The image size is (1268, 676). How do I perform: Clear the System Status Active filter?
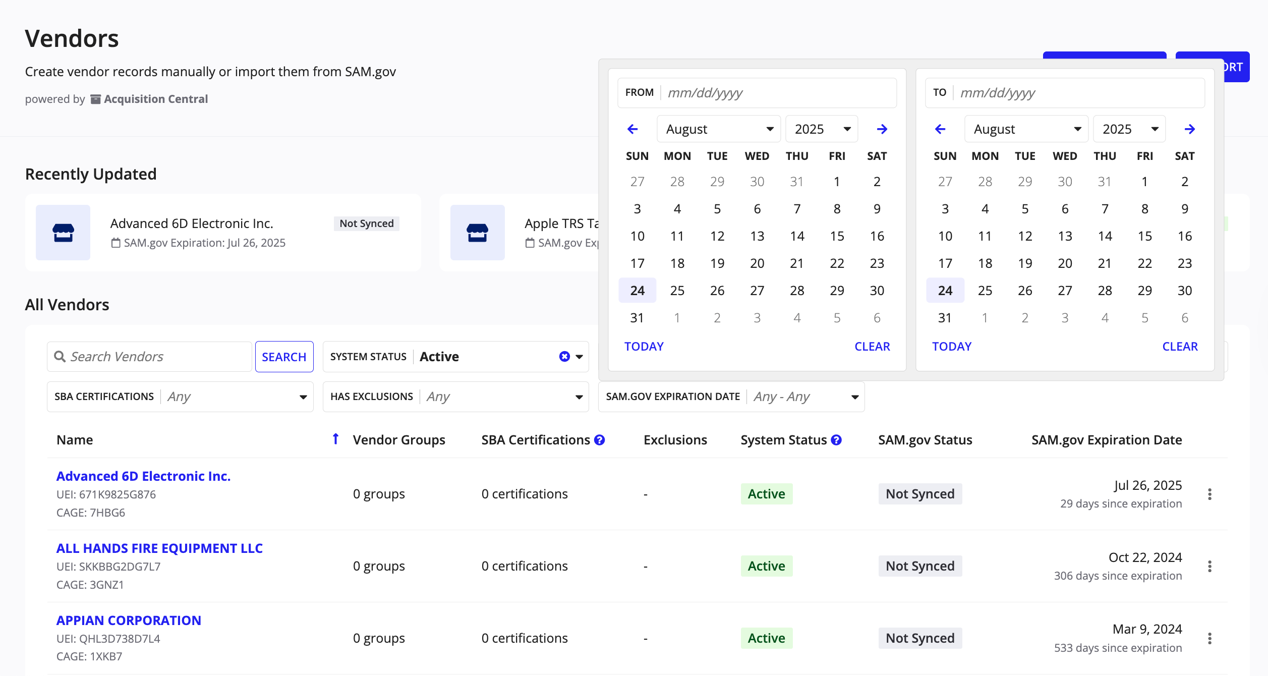tap(564, 357)
